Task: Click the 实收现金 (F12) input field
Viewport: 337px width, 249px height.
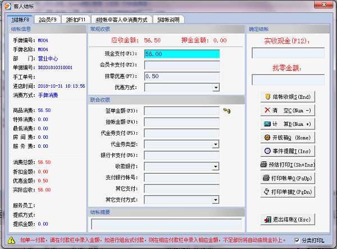Action: tap(288, 53)
